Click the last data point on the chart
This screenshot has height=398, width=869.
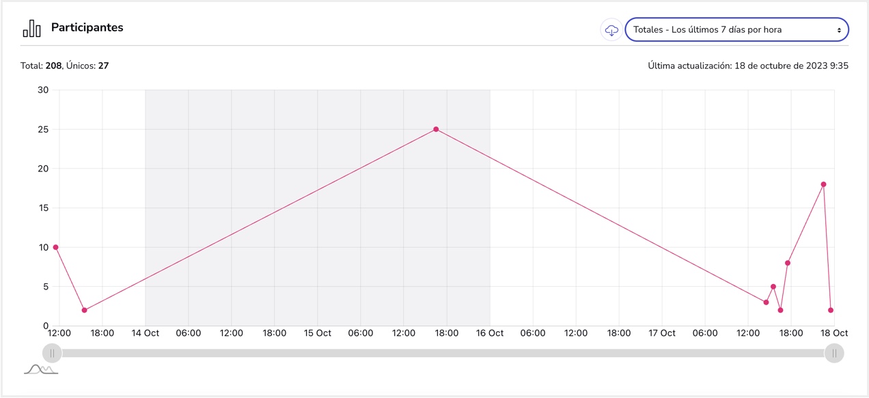click(831, 310)
